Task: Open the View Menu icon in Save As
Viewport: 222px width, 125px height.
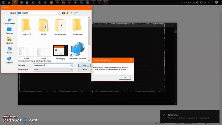Action: point(75,13)
